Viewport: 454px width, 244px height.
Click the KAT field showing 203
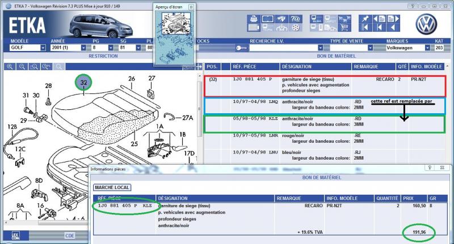pyautogui.click(x=439, y=48)
